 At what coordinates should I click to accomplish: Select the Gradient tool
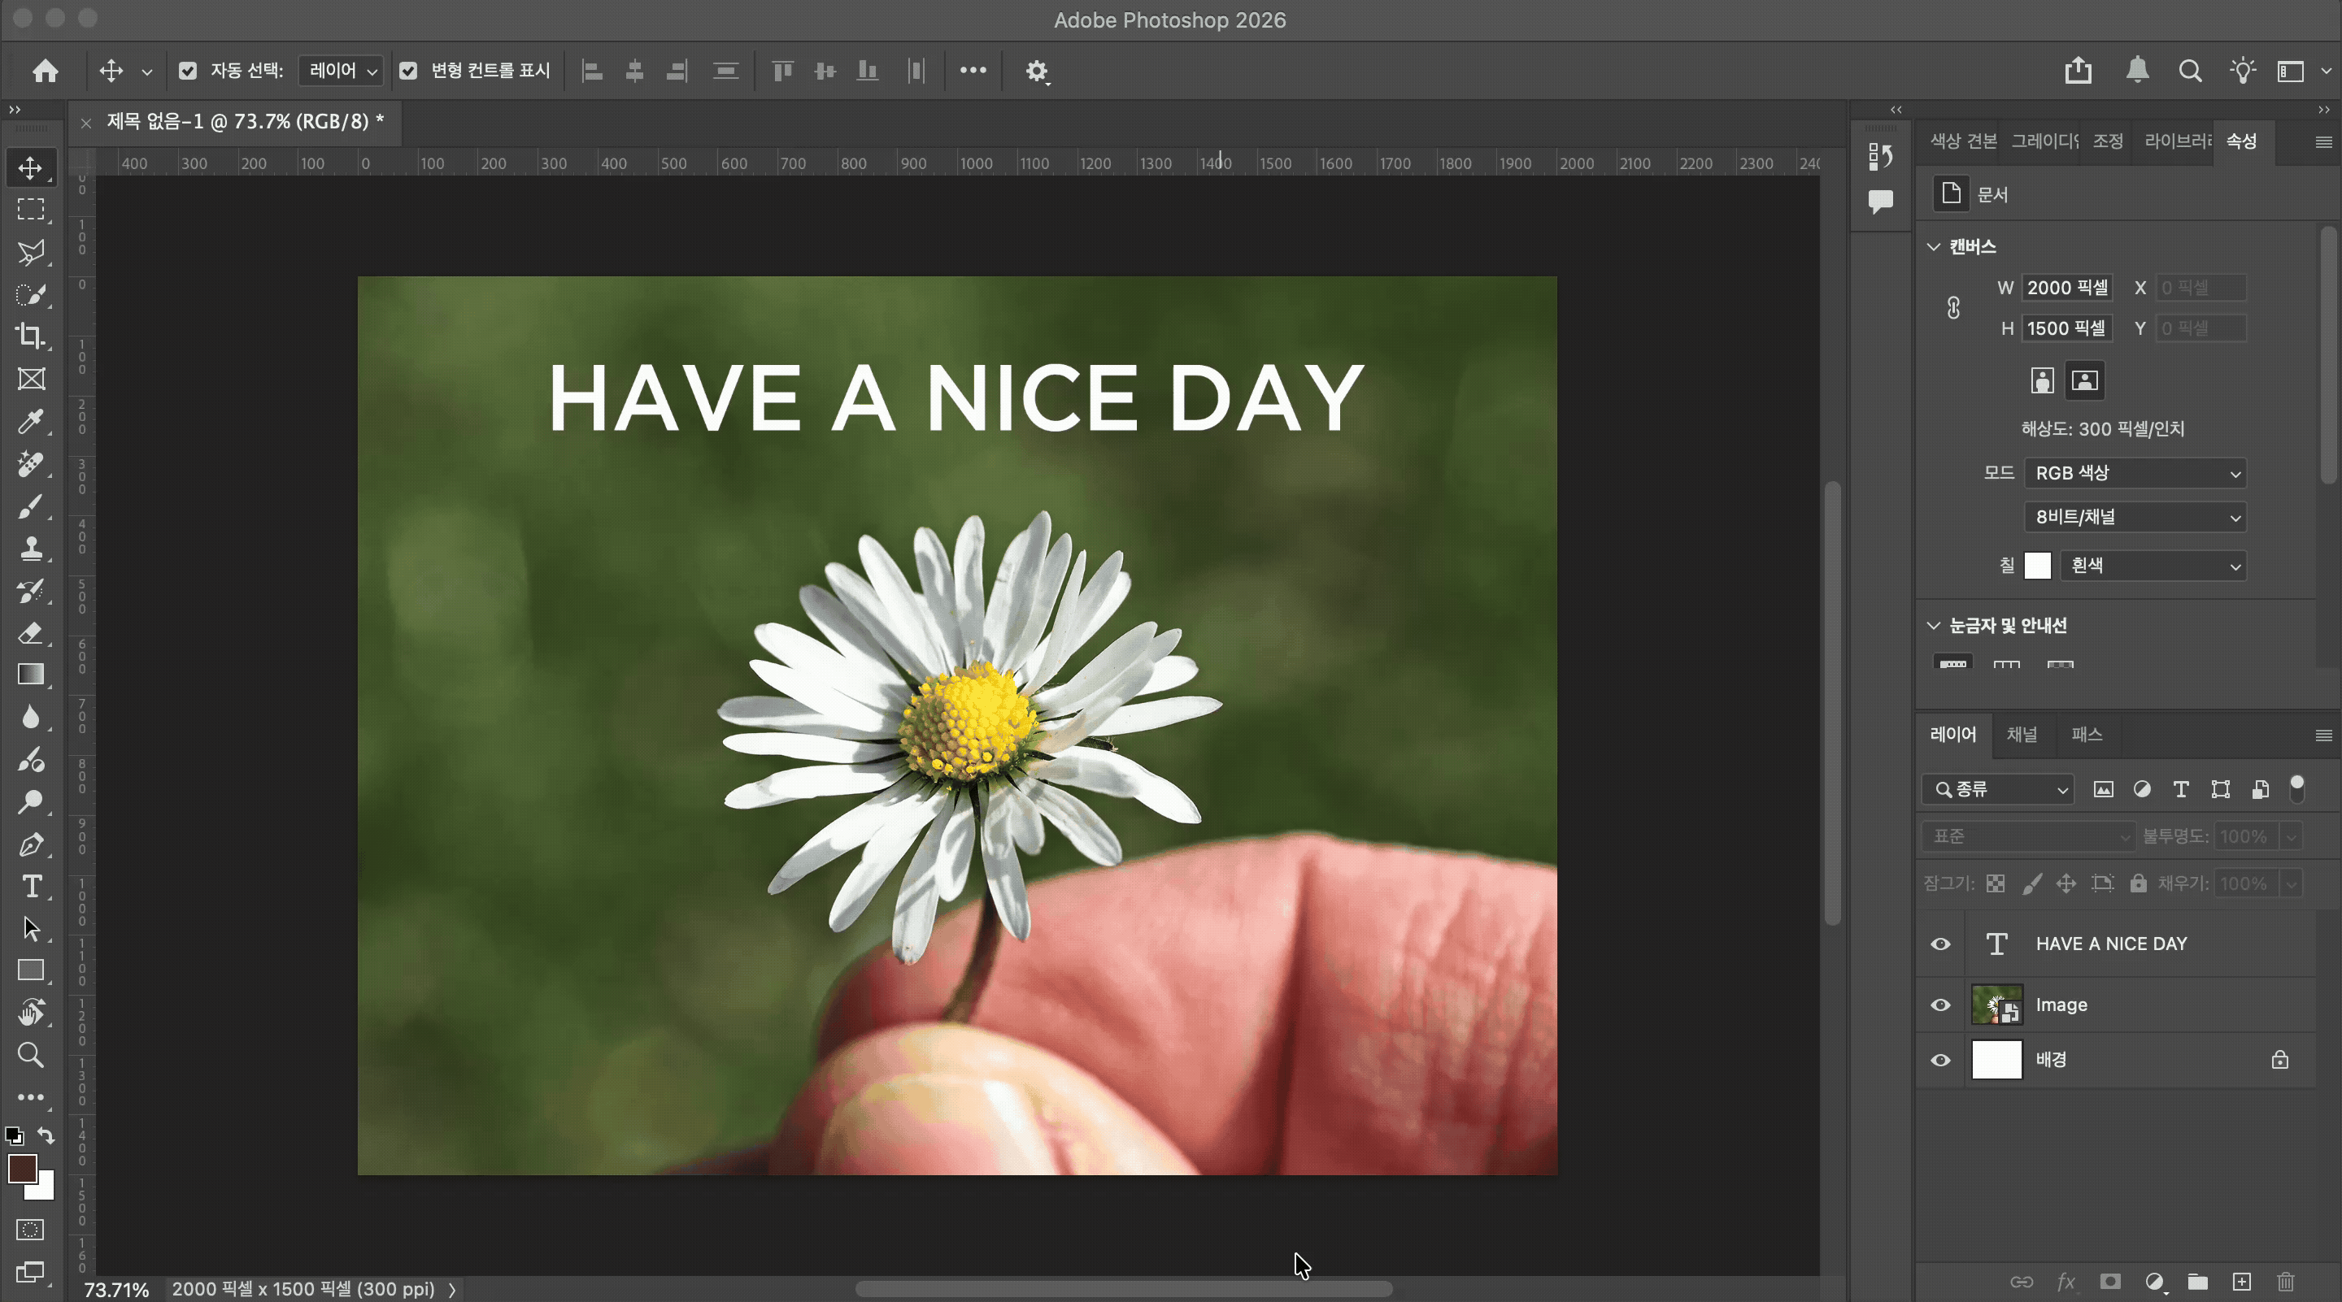[31, 675]
